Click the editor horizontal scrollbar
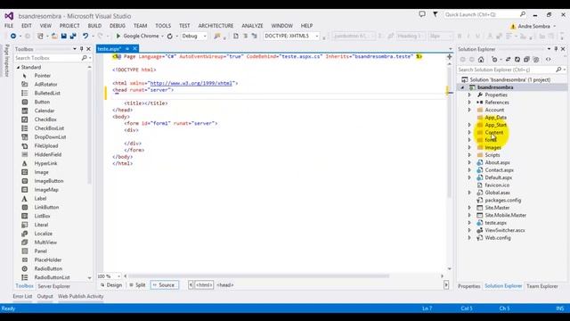The height and width of the screenshot is (321, 570). point(258,276)
